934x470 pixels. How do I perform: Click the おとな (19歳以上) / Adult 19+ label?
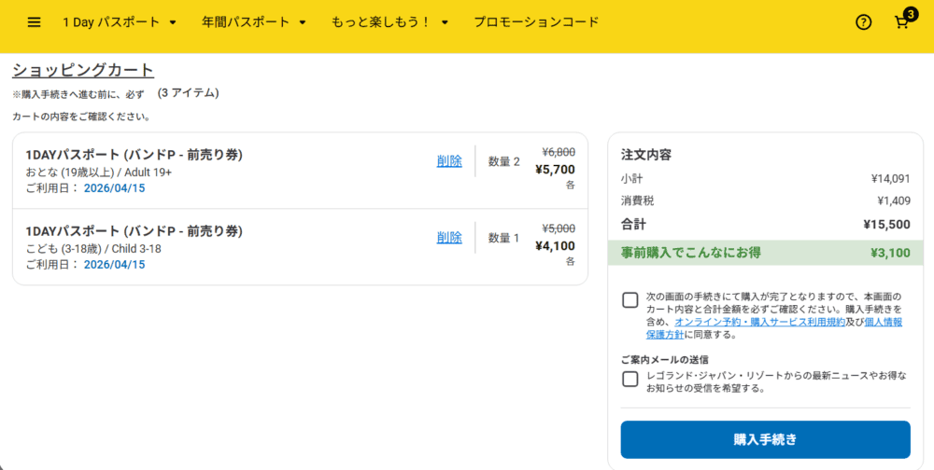coord(99,173)
